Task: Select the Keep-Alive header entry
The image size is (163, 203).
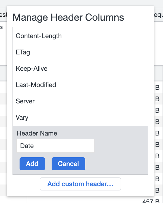Action: pyautogui.click(x=80, y=69)
